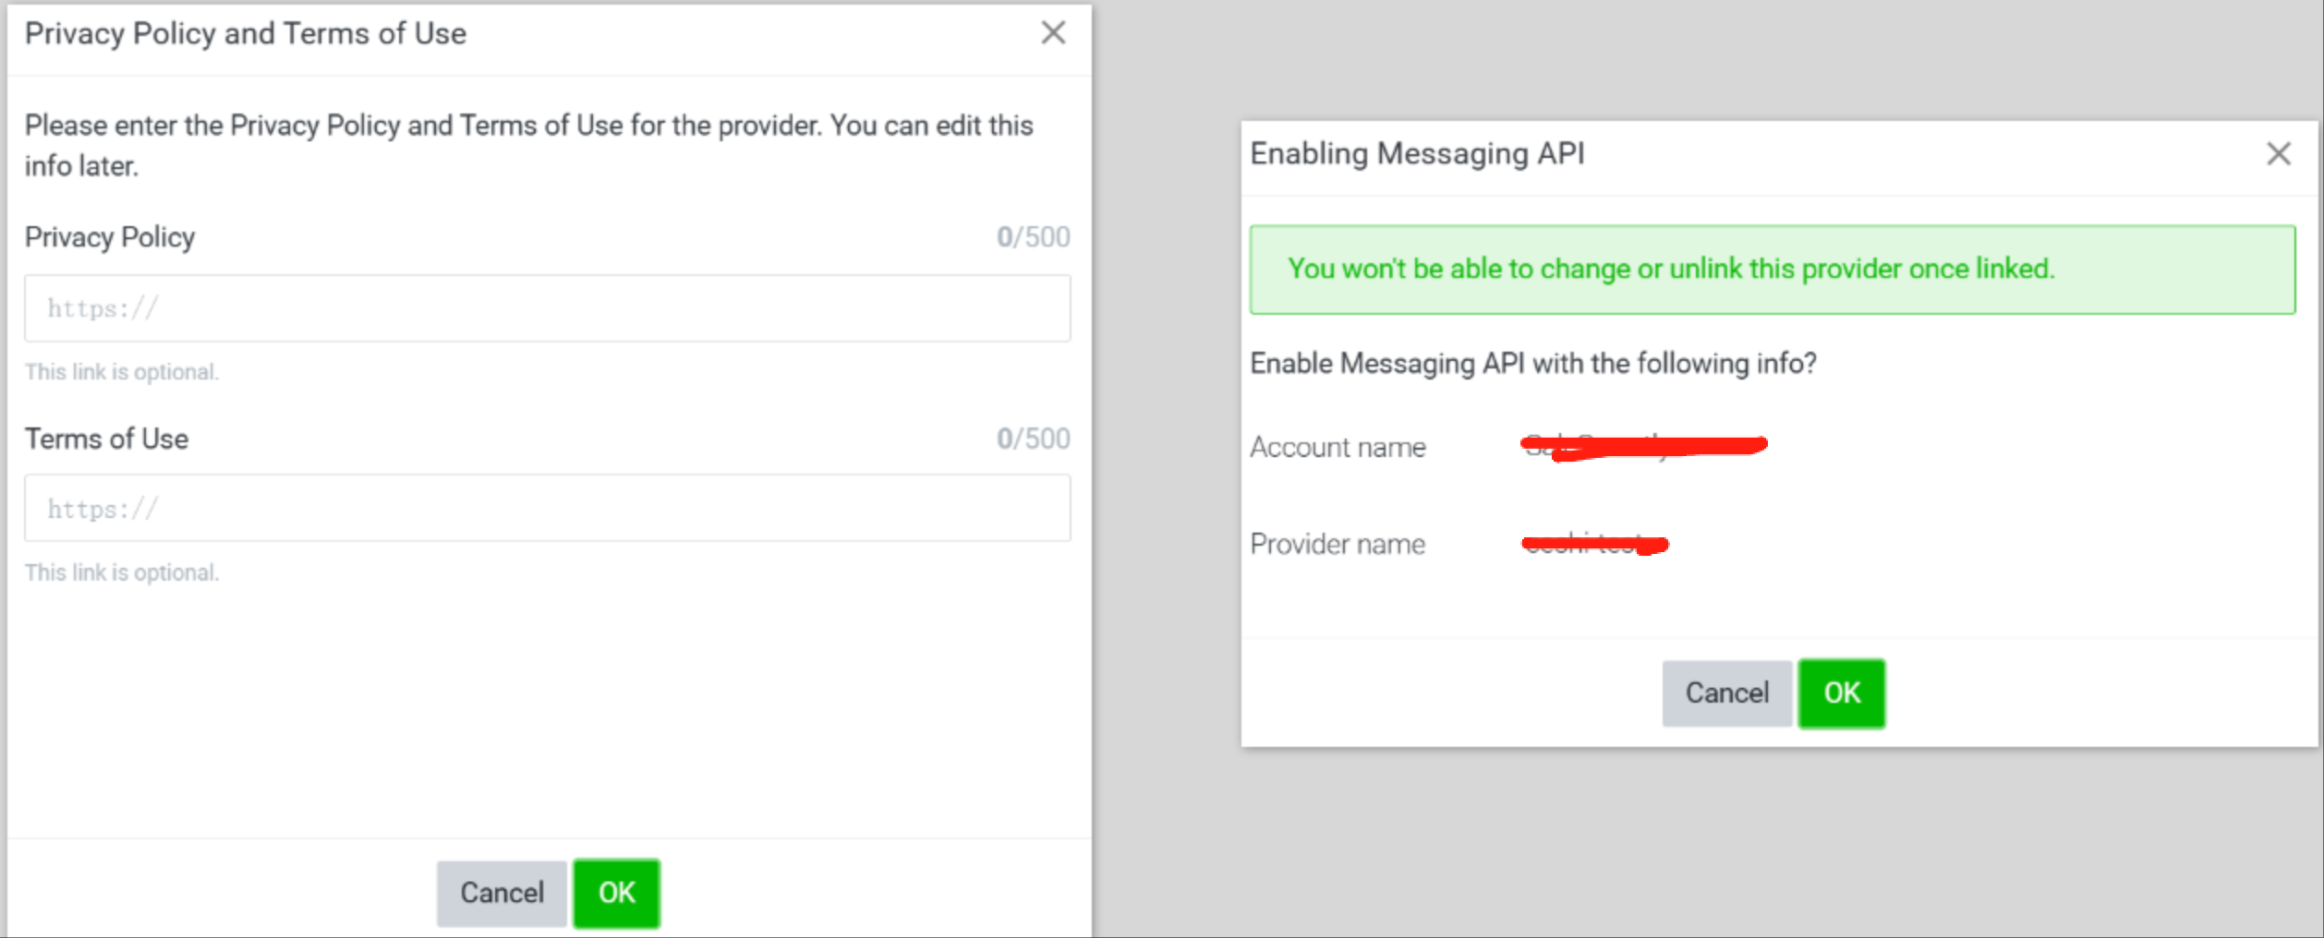Click the Enabling Messaging API dialog title
This screenshot has height=938, width=2324.
tap(1417, 154)
